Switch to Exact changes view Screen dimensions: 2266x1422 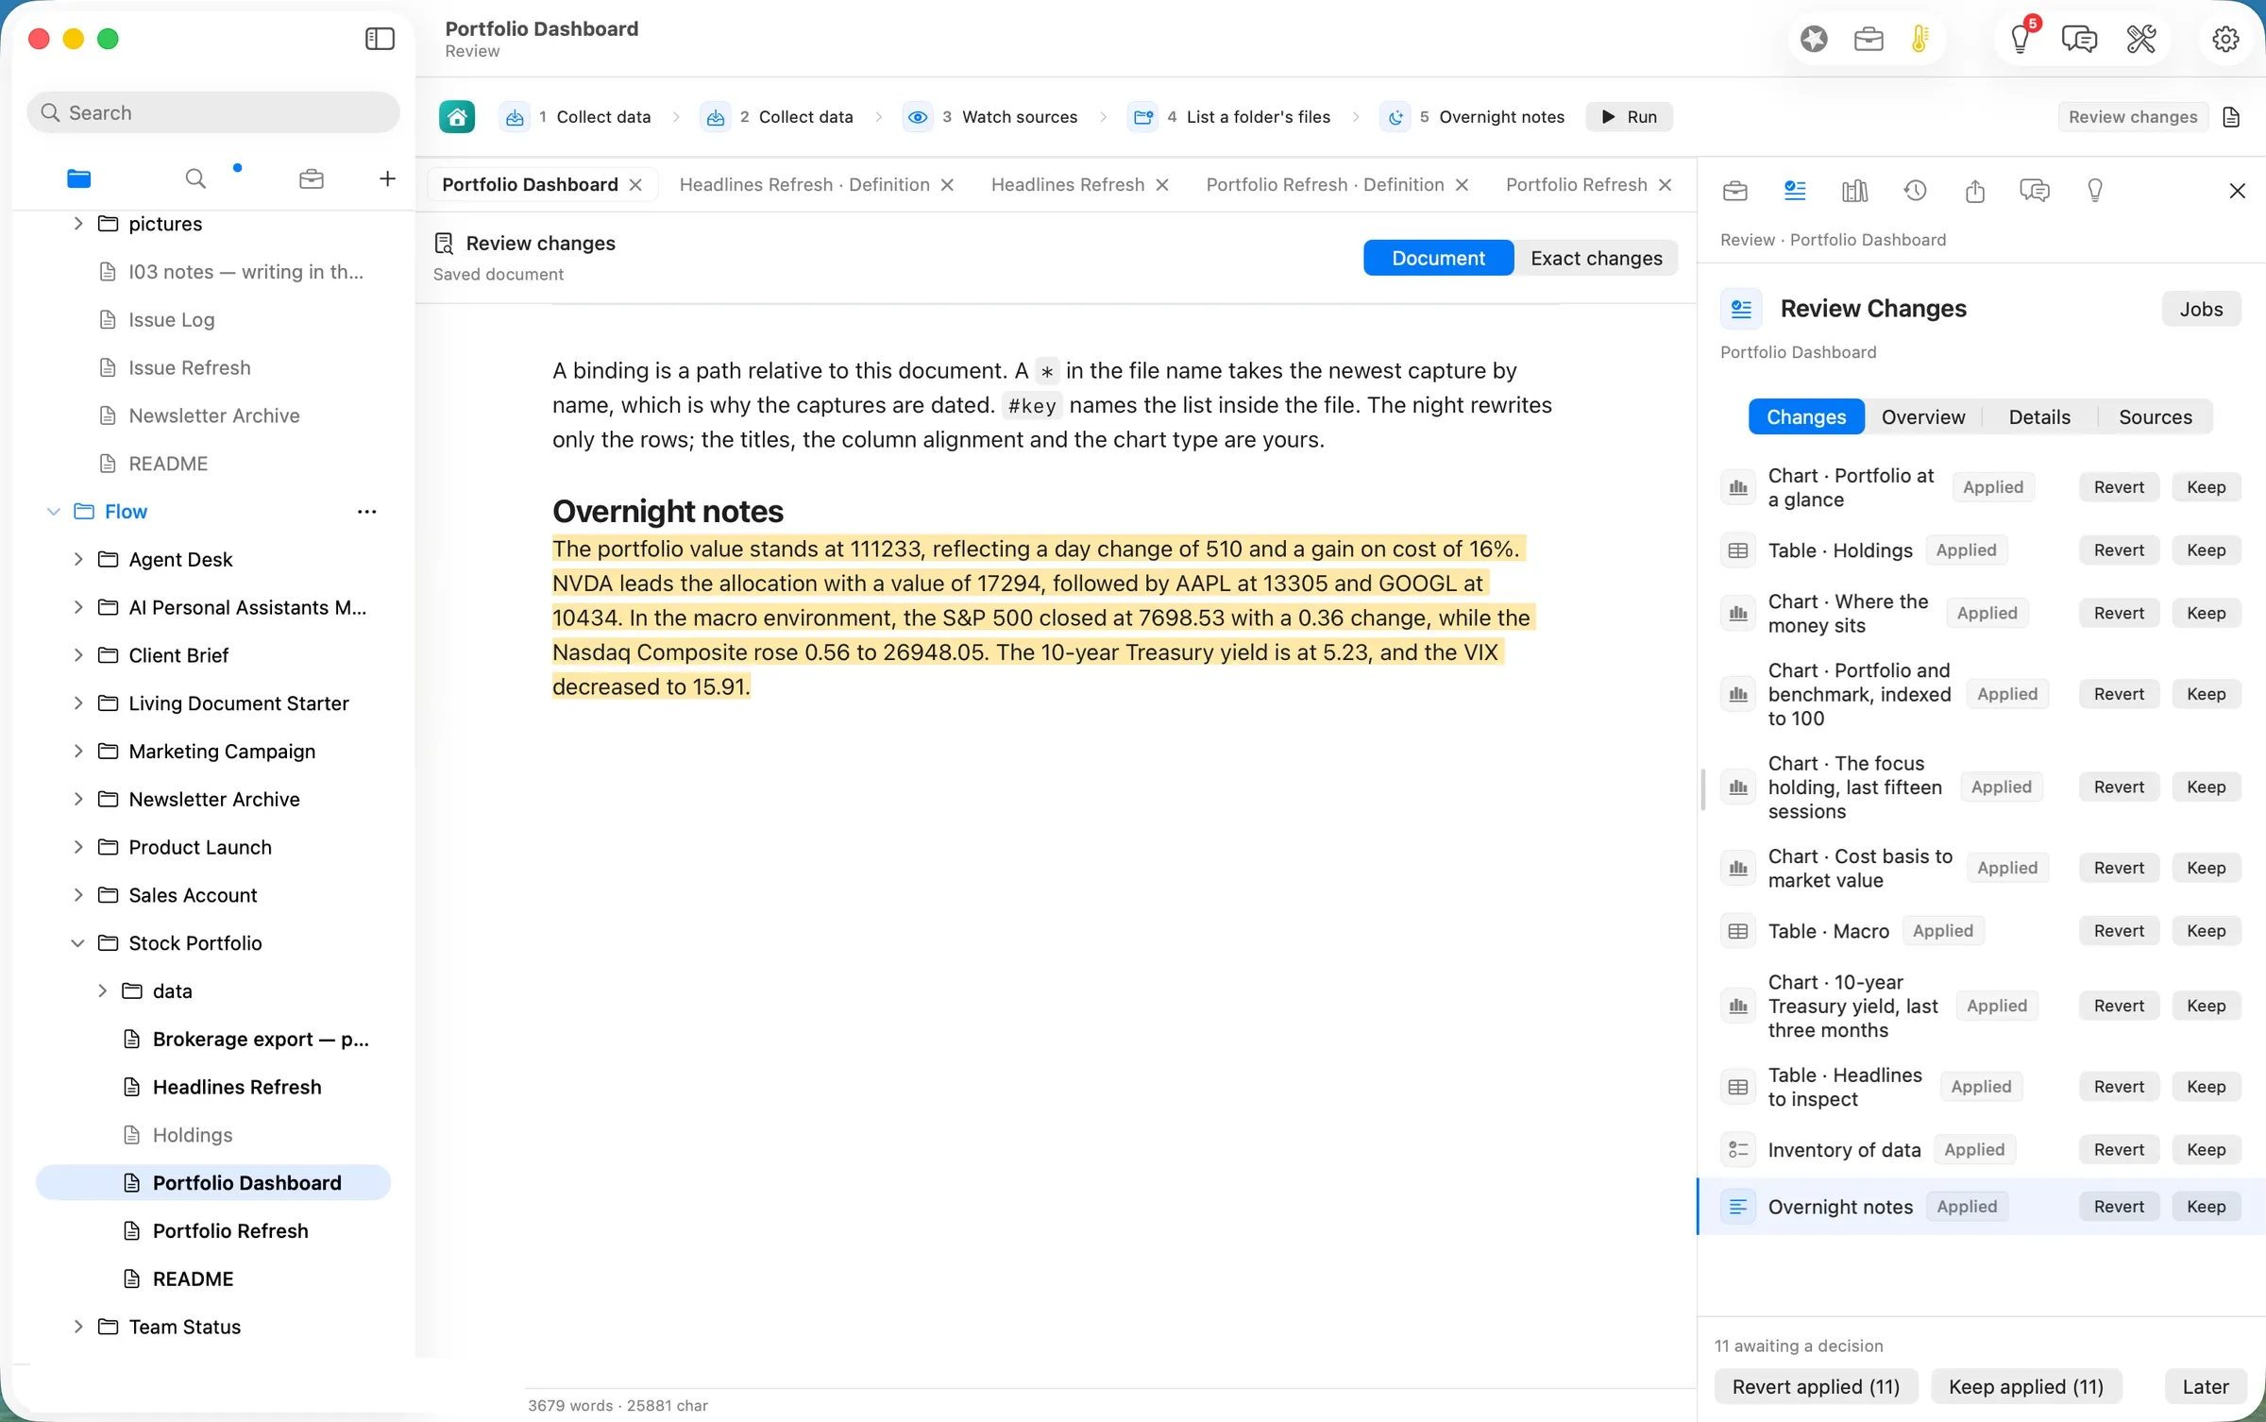[1596, 258]
